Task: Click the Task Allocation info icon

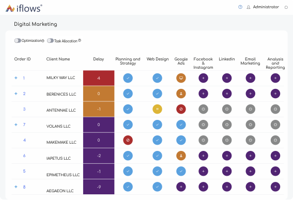Action: coord(80,40)
